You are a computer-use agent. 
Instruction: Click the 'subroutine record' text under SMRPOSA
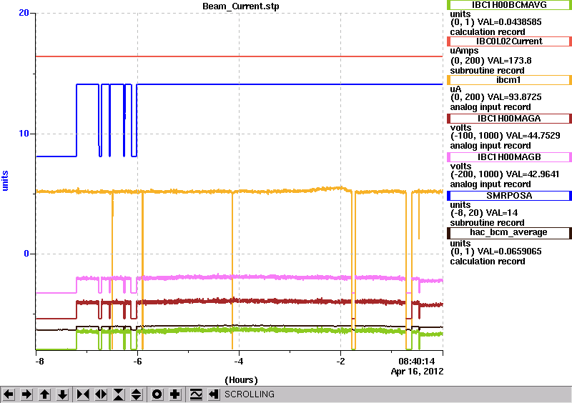487,223
